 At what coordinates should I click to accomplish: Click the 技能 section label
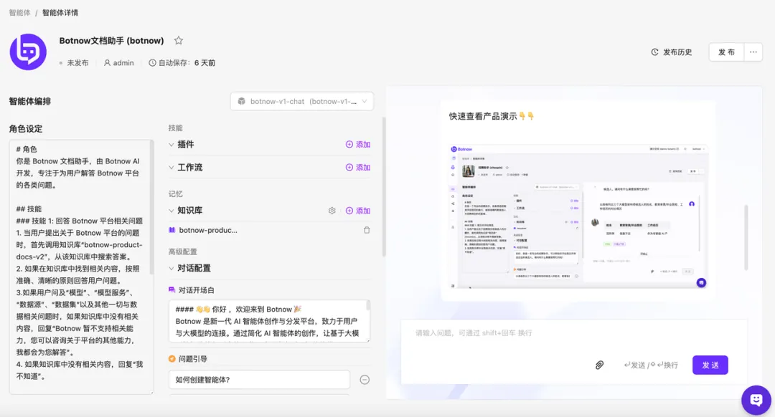(176, 128)
